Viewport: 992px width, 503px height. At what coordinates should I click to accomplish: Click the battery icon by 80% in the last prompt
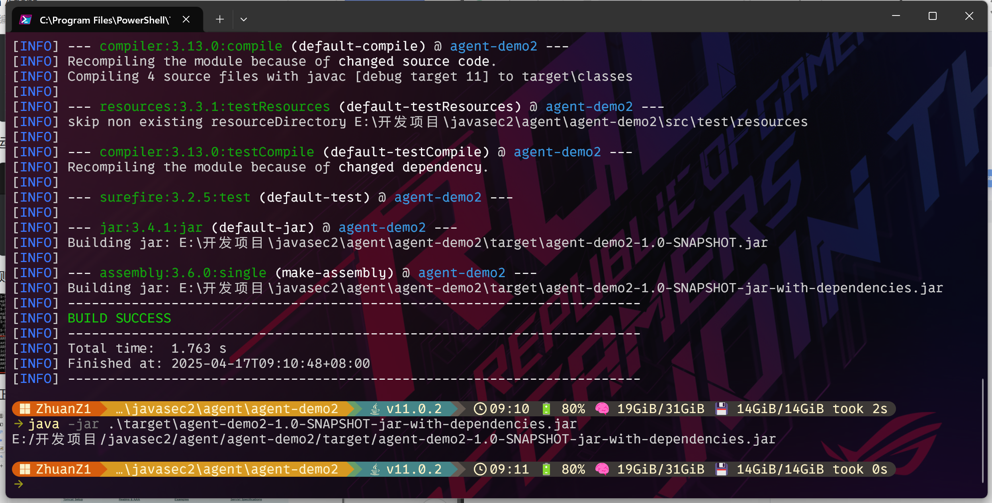point(546,469)
